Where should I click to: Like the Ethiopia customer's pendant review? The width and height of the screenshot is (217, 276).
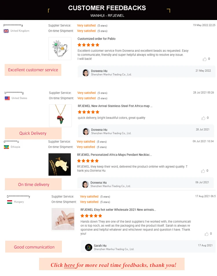(x=203, y=171)
